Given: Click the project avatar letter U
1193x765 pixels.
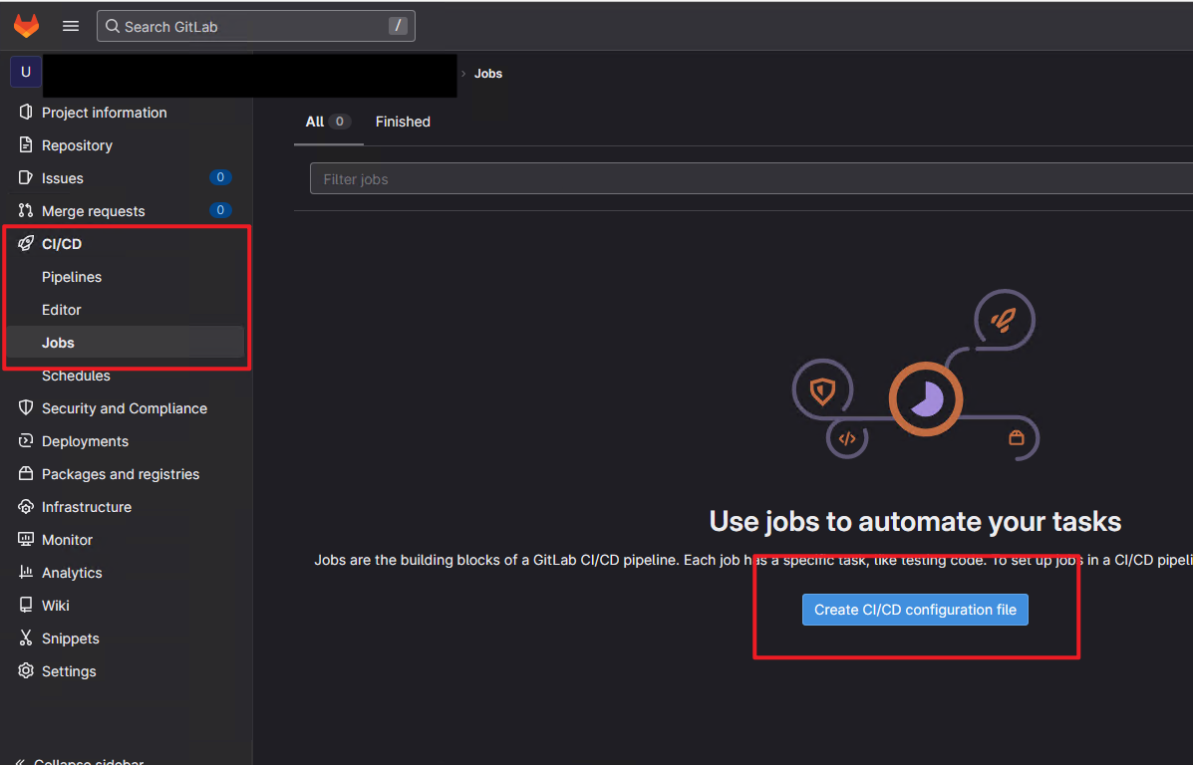Looking at the screenshot, I should click(26, 72).
